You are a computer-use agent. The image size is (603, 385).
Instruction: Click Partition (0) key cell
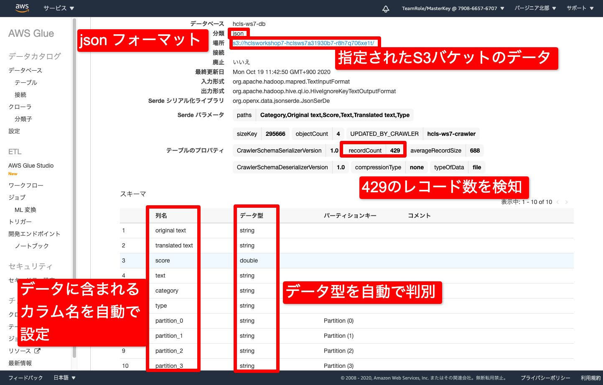click(x=338, y=321)
